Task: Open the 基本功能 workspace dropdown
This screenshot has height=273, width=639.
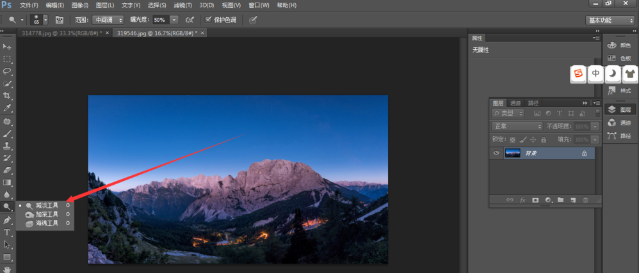Action: (x=610, y=20)
